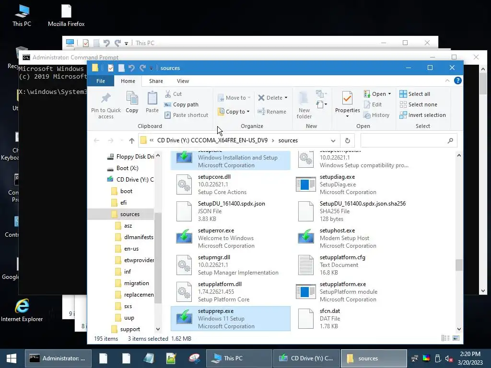
Task: Click the Edit icon in the Open group
Action: pyautogui.click(x=367, y=104)
